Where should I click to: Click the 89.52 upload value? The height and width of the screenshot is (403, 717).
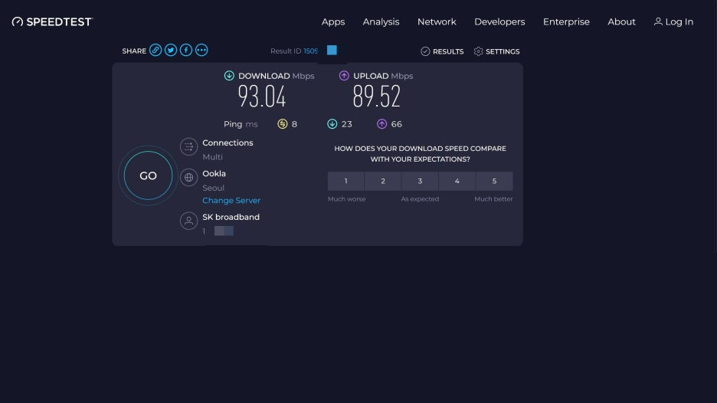click(x=376, y=97)
